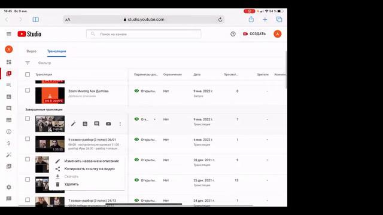Choose Скачать in the context menu

click(87, 176)
